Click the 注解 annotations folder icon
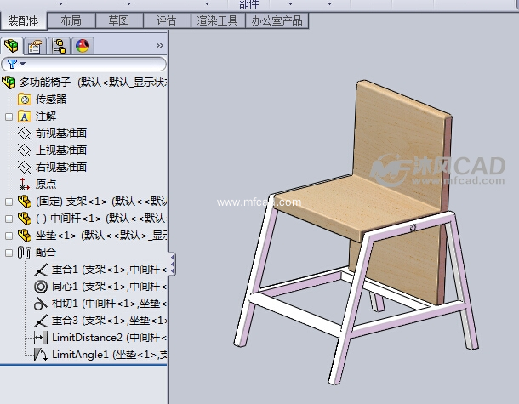This screenshot has width=519, height=404. 25,117
